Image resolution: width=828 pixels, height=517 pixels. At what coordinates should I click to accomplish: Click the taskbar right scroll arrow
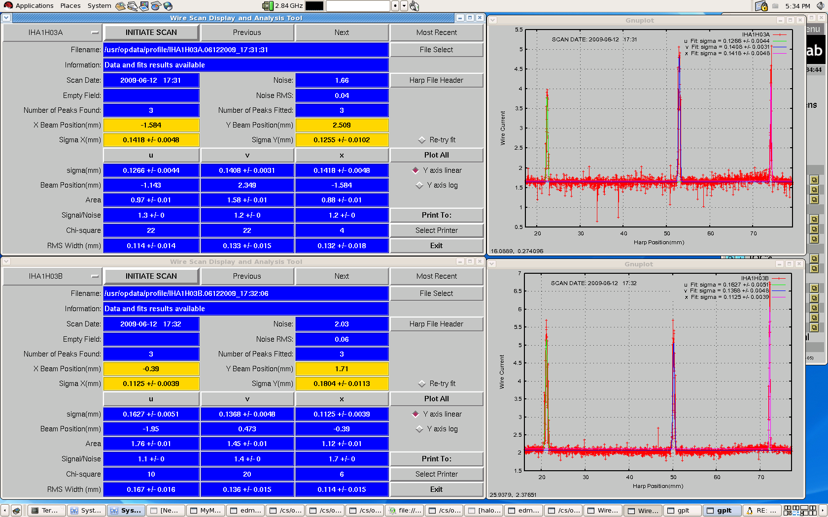click(x=823, y=511)
